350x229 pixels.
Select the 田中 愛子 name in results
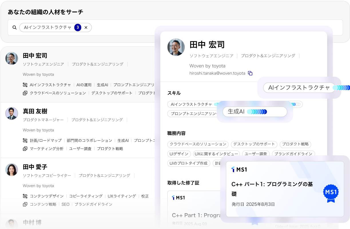click(35, 167)
